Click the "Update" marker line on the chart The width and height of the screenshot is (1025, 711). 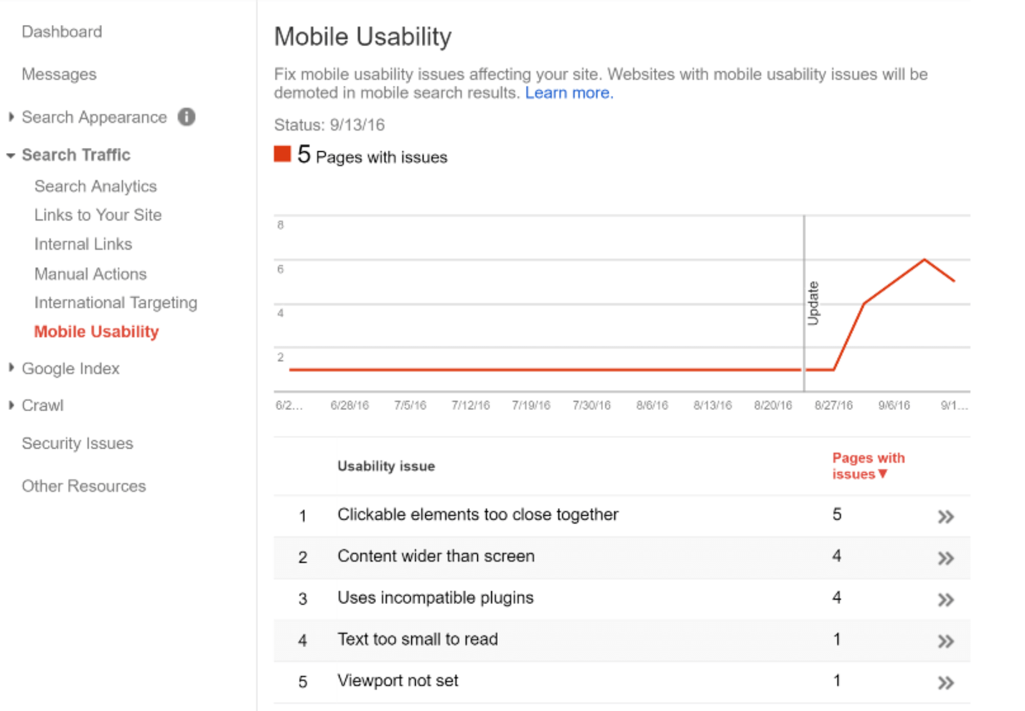(x=805, y=301)
